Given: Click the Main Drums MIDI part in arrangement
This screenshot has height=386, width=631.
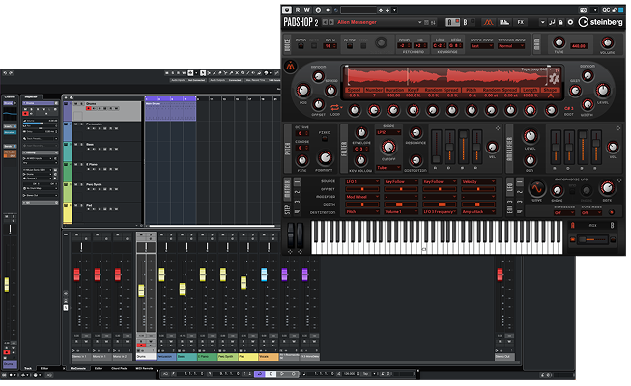Looking at the screenshot, I should 171,111.
